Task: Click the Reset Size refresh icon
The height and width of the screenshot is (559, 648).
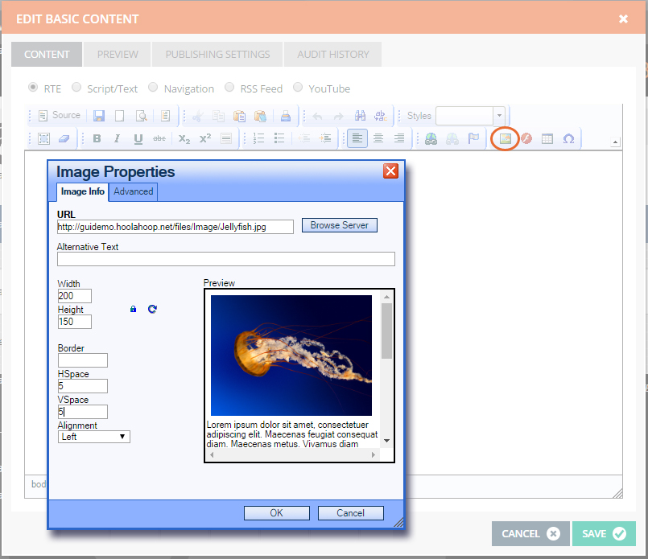Action: 152,309
